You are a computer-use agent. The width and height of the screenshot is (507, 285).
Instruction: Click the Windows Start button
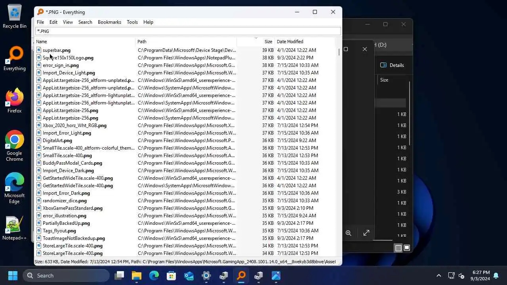(13, 275)
